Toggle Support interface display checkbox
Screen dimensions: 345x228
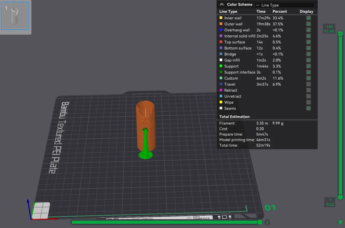pyautogui.click(x=309, y=72)
